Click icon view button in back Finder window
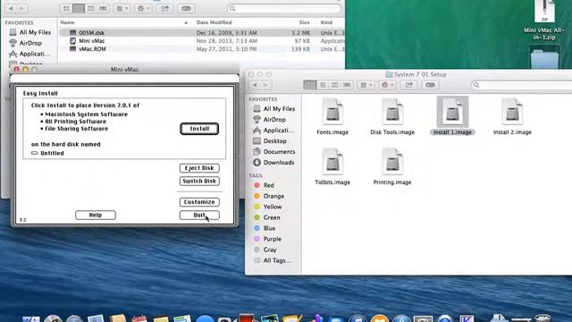The image size is (572, 322). (66, 8)
